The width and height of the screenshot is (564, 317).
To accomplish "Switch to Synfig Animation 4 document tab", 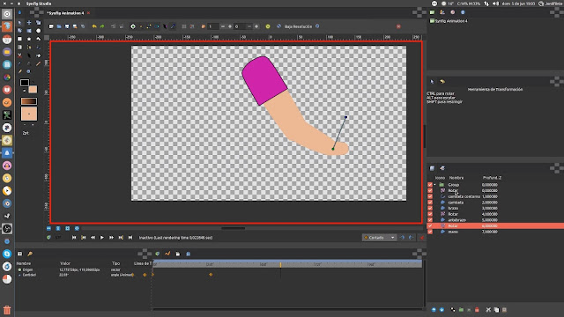I will tap(66, 13).
